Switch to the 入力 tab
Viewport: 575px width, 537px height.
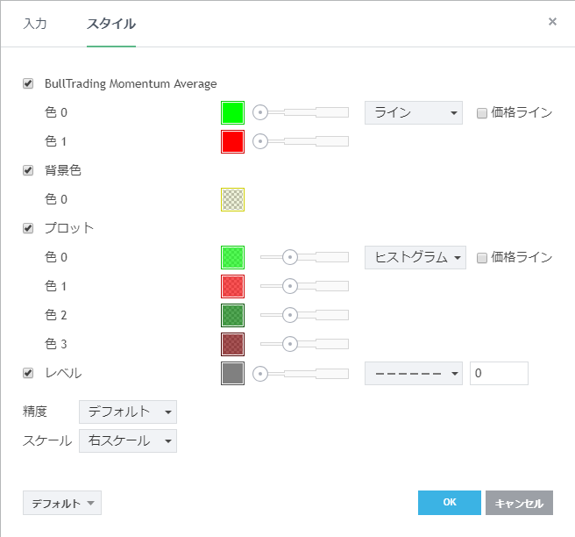pos(35,24)
